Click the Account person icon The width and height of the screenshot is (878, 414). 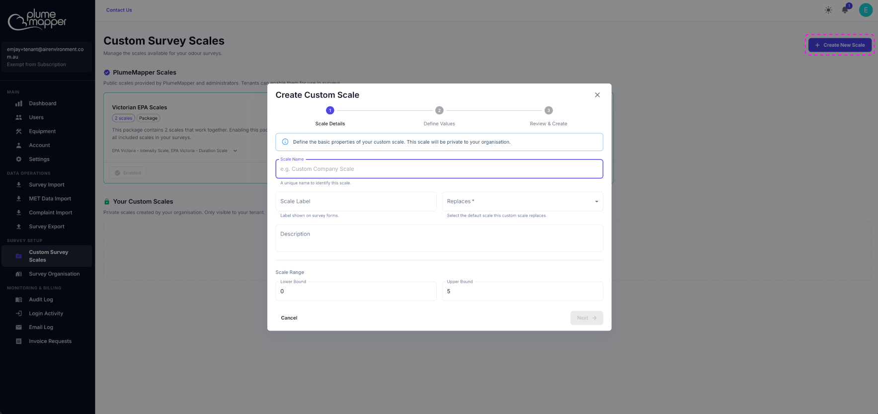pyautogui.click(x=19, y=145)
